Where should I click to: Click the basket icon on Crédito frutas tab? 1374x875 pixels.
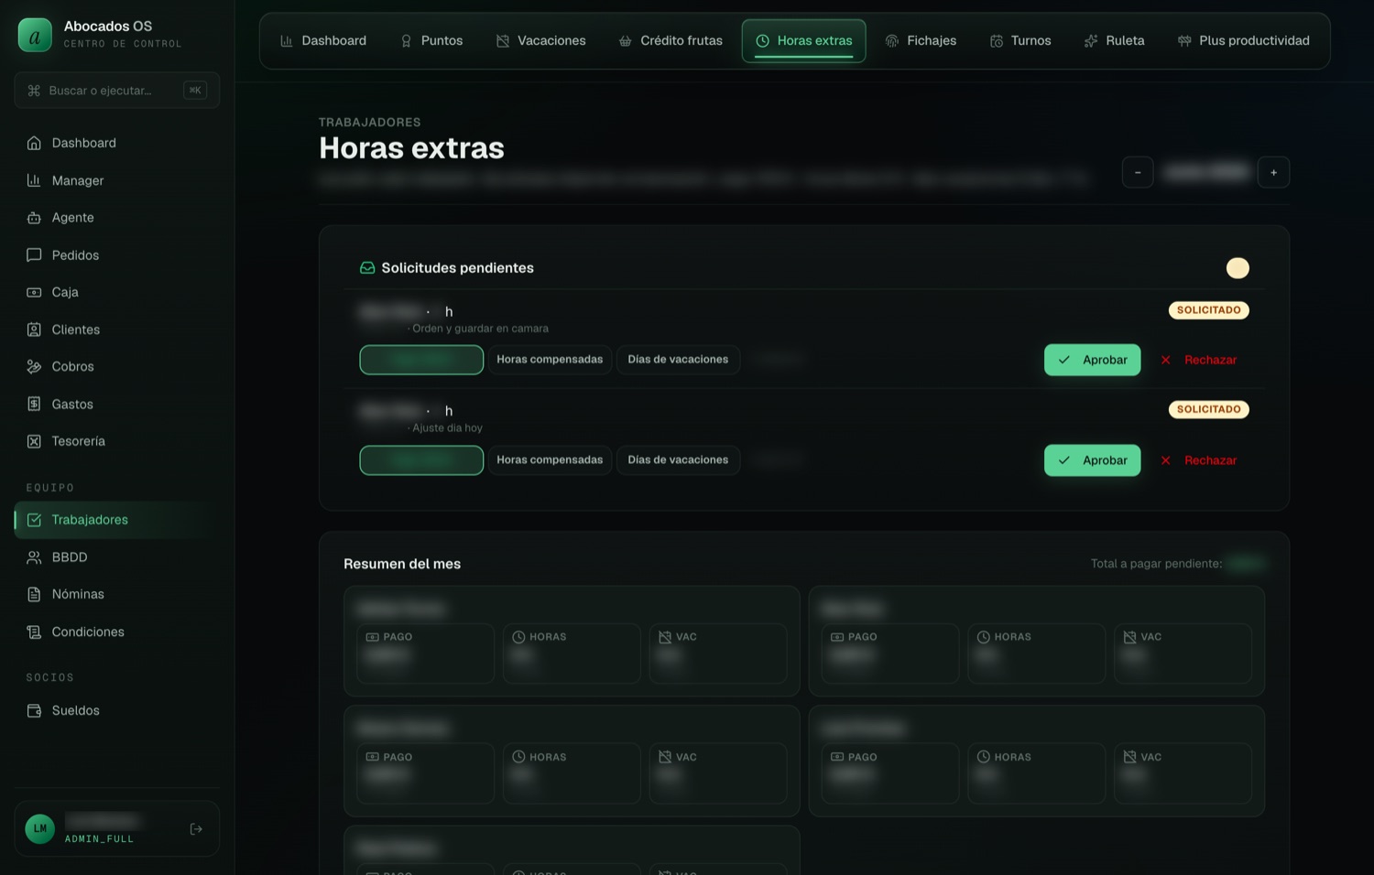coord(625,41)
